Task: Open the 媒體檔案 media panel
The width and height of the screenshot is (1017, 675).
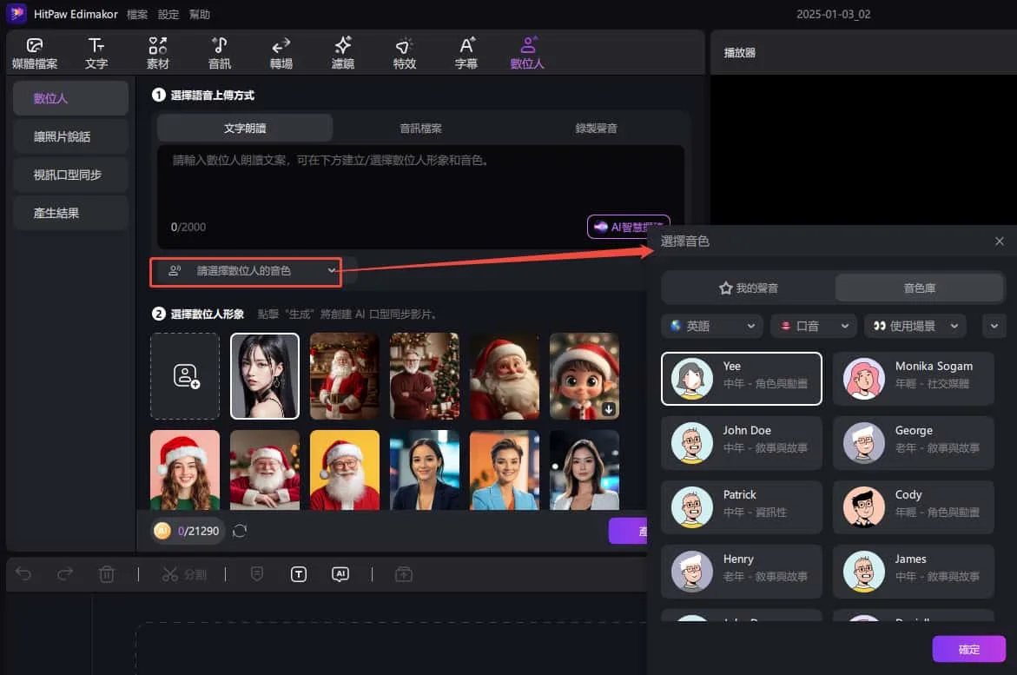Action: (36, 52)
